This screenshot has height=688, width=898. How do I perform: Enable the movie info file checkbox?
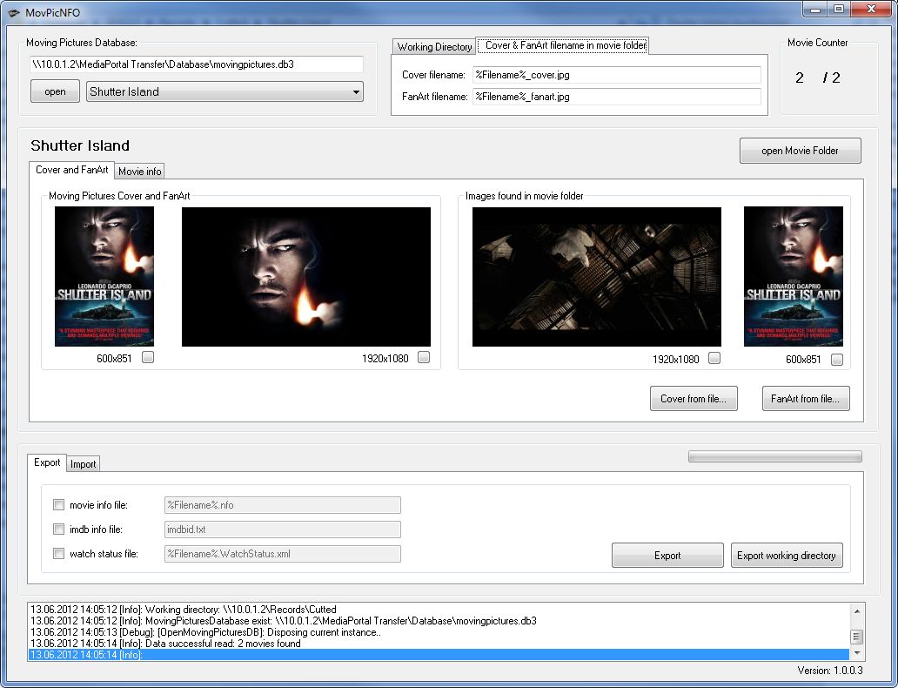click(58, 504)
